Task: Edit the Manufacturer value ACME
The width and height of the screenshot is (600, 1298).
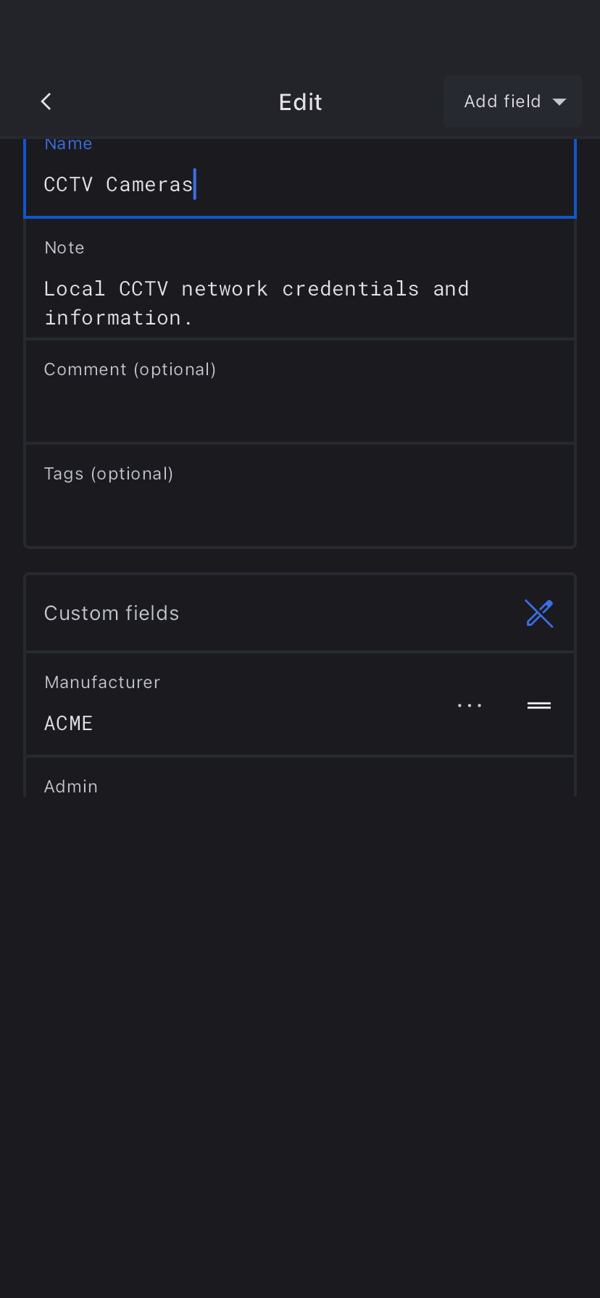Action: coord(69,724)
